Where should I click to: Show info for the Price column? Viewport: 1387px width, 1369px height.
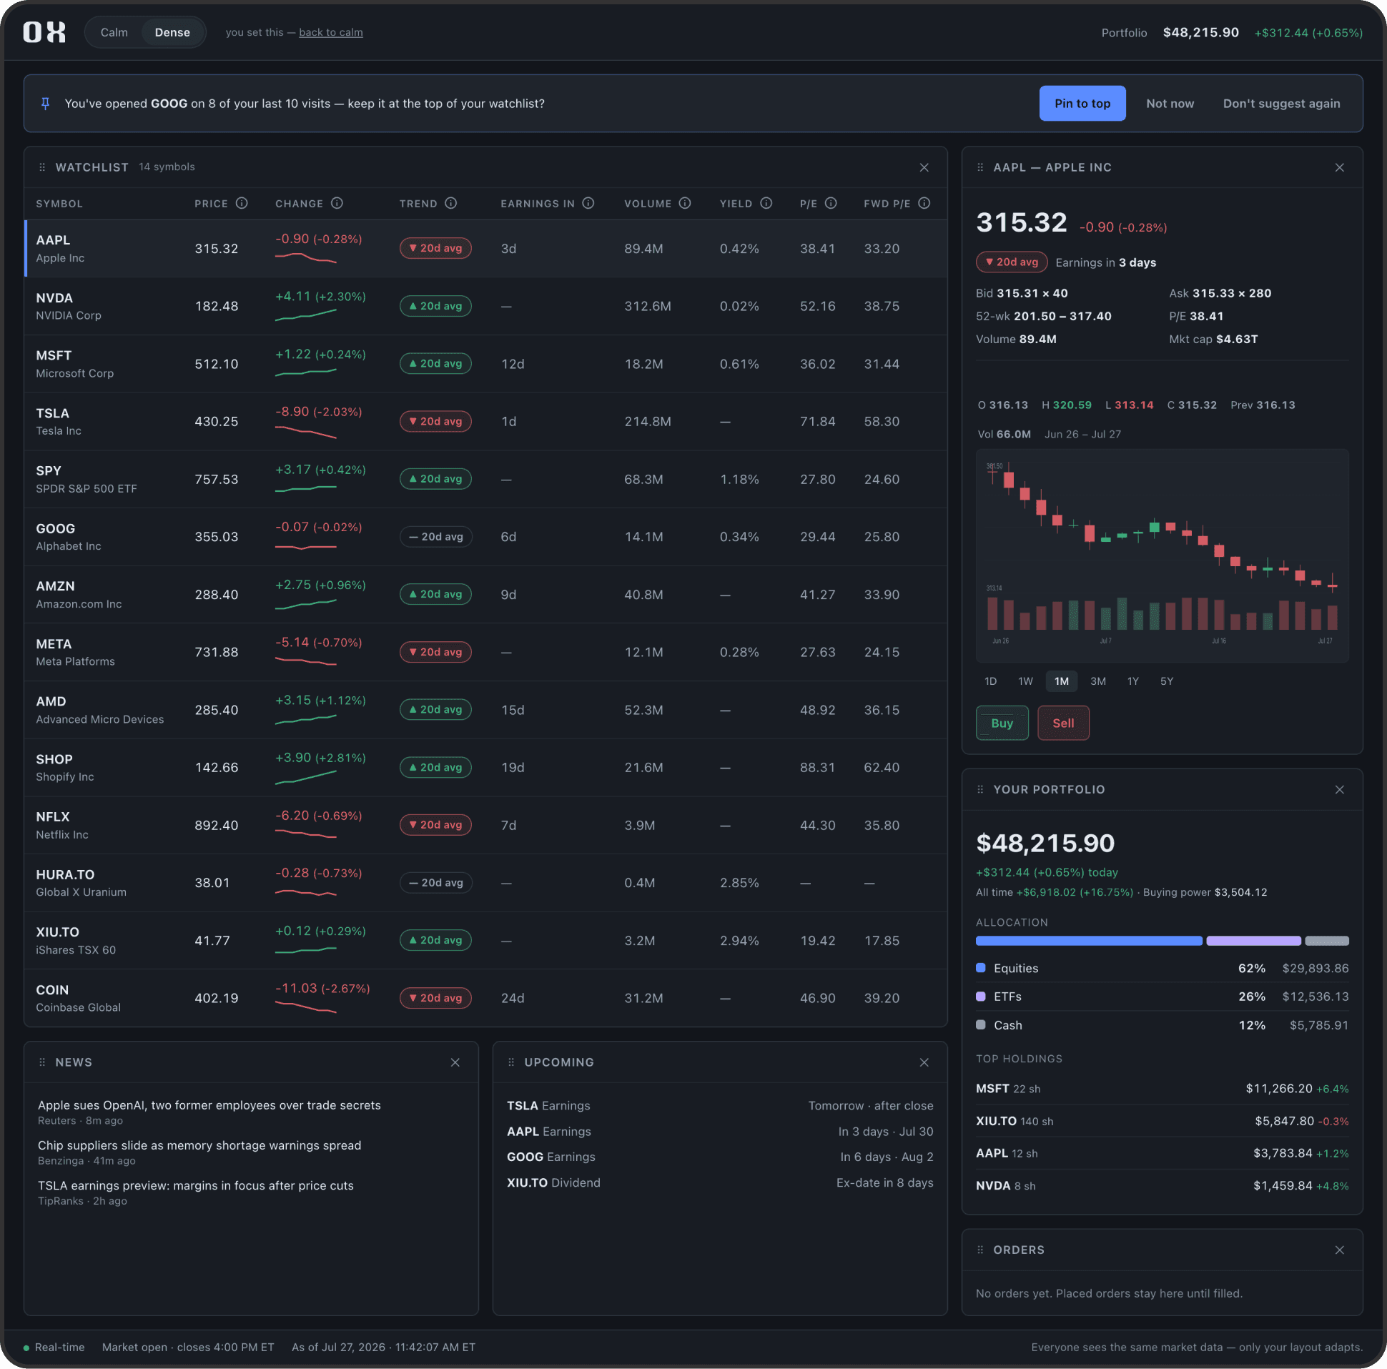click(242, 203)
